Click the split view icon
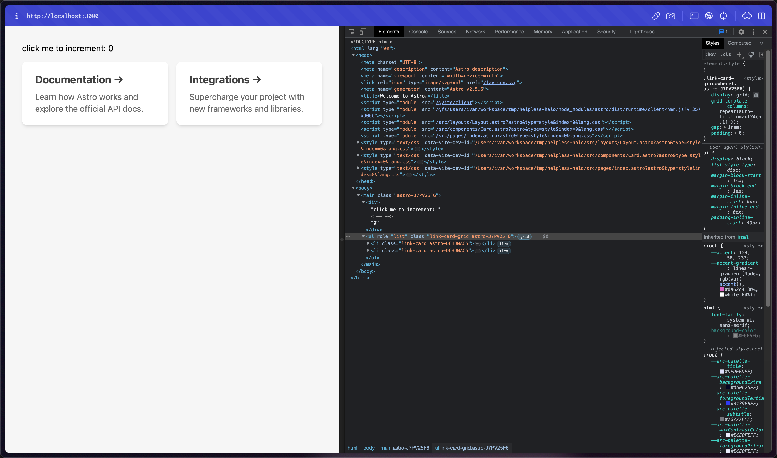Viewport: 777px width, 458px height. point(761,16)
